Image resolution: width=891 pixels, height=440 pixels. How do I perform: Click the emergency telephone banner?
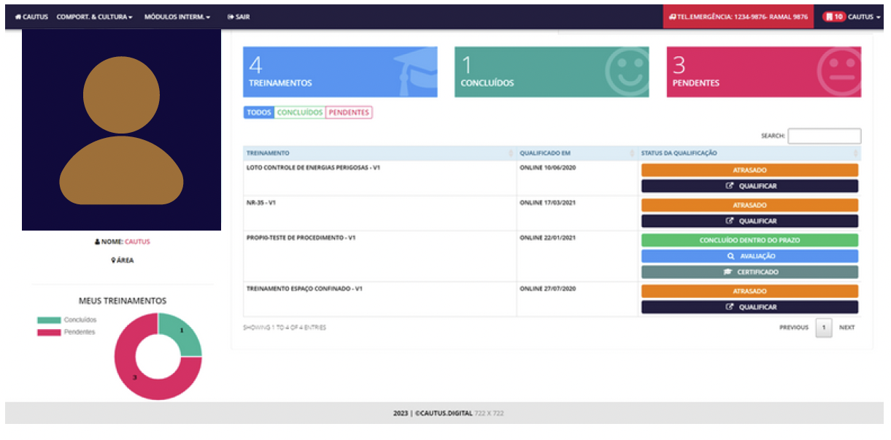pyautogui.click(x=738, y=17)
